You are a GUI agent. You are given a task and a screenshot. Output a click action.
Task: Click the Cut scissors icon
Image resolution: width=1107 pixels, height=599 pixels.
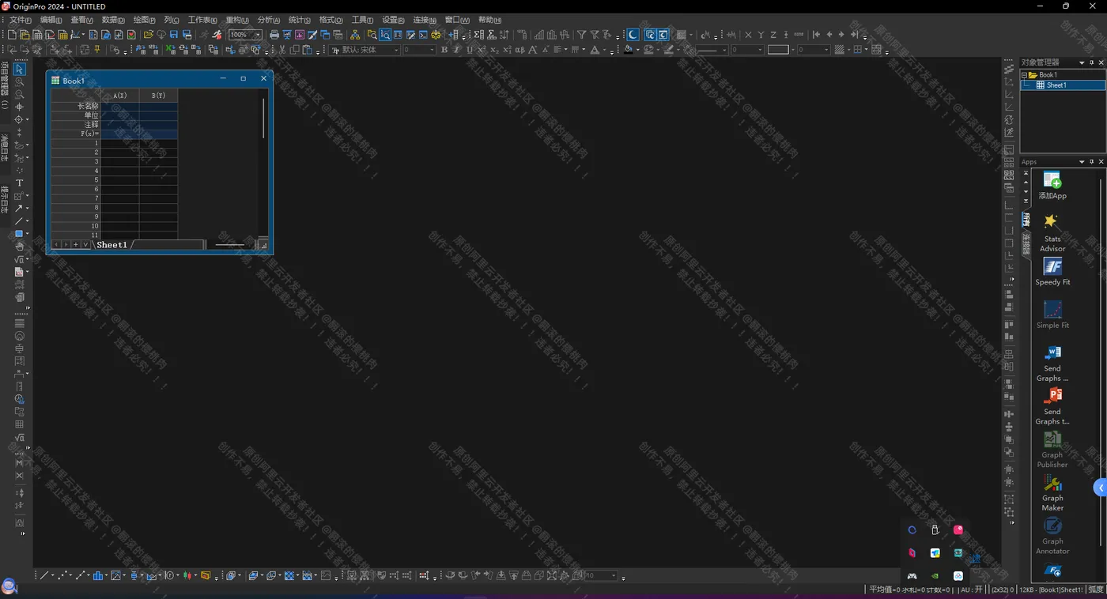281,50
